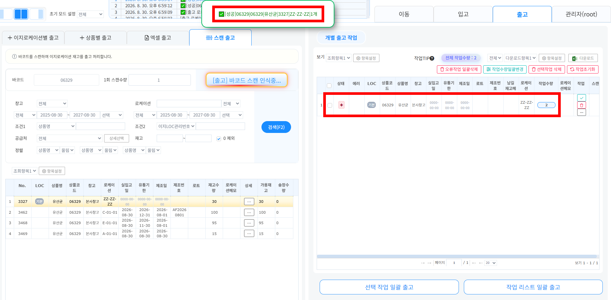611x300 pixels.
Task: Click the red trash icon in work column
Action: [581, 105]
